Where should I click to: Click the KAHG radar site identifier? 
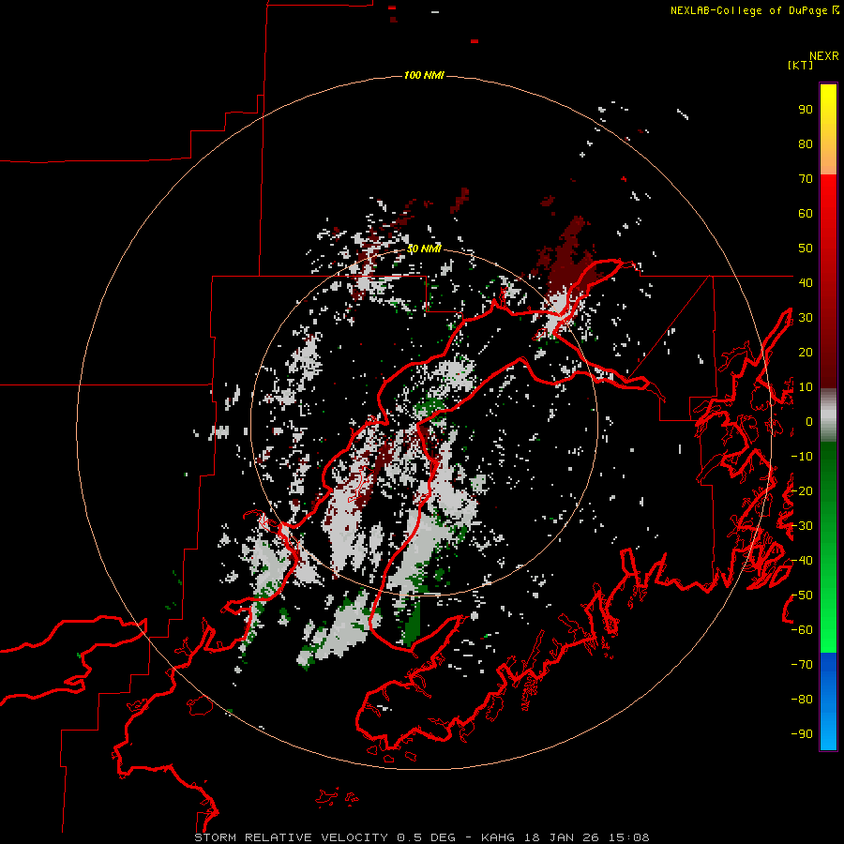(x=498, y=837)
